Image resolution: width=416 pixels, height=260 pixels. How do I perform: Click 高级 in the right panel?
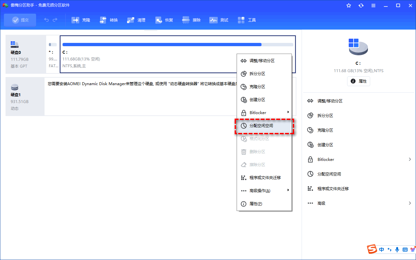point(321,203)
